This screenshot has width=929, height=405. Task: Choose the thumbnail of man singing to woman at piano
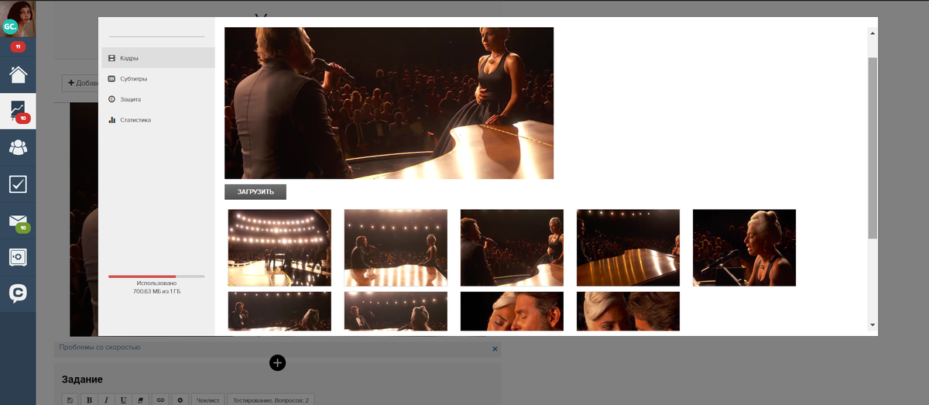(512, 248)
